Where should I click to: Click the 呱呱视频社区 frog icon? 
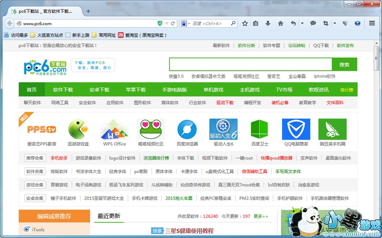point(151,129)
